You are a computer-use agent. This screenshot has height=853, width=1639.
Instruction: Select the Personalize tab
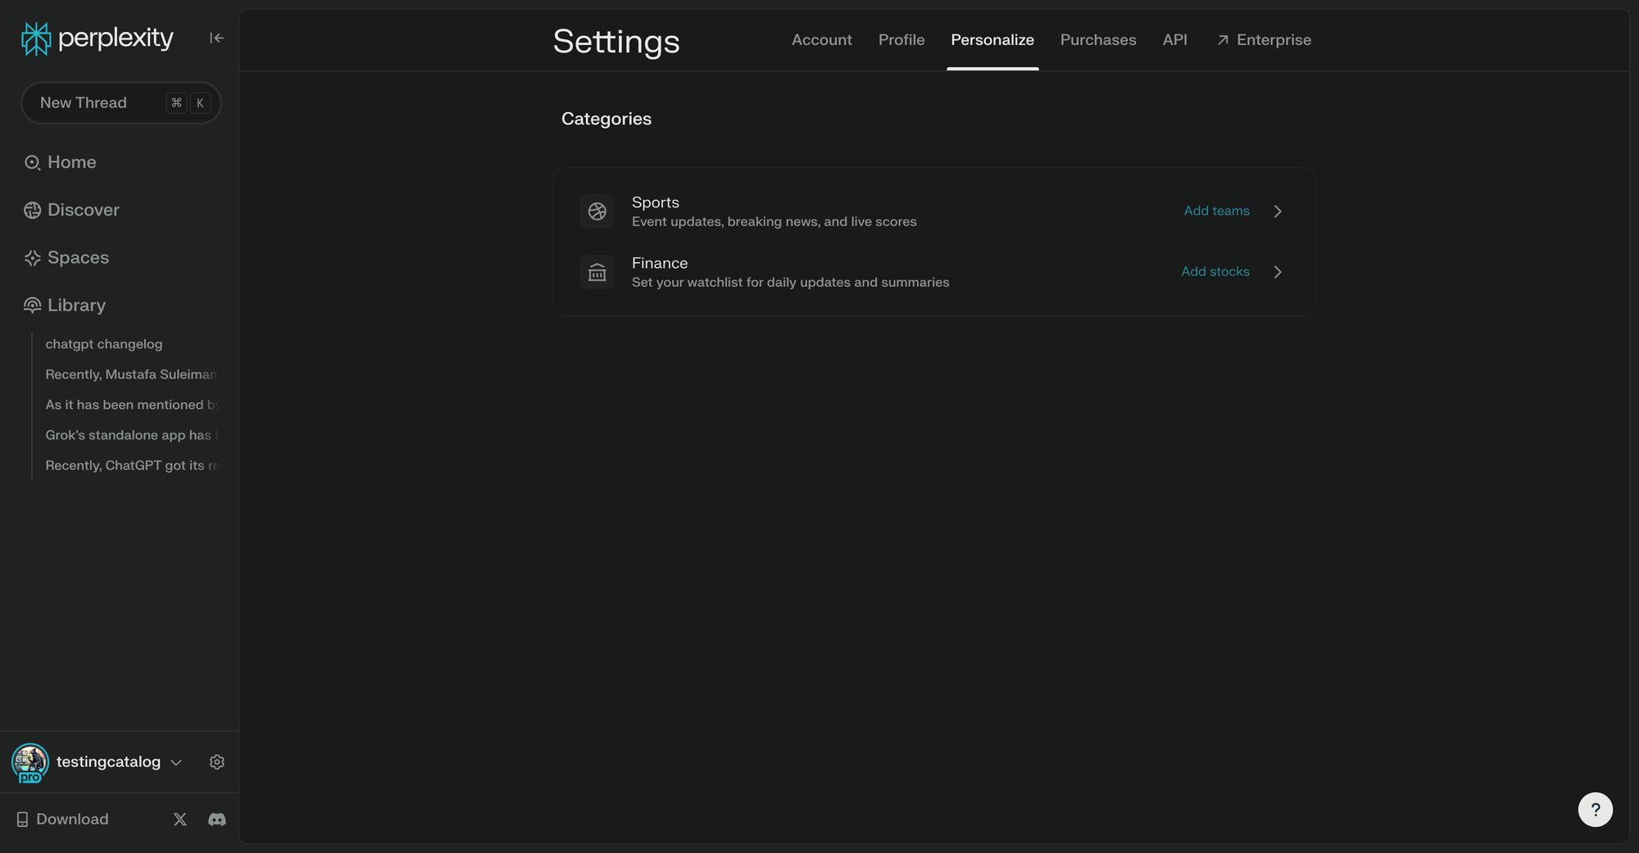click(992, 39)
